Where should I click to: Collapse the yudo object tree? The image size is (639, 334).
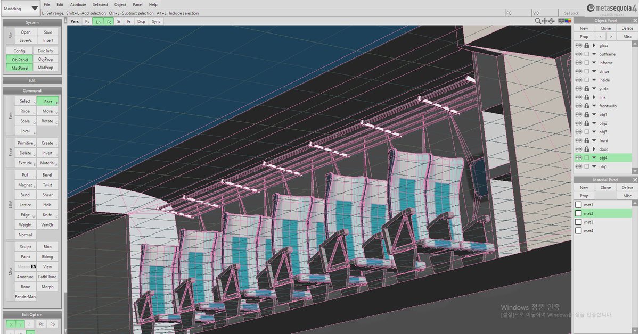[594, 89]
